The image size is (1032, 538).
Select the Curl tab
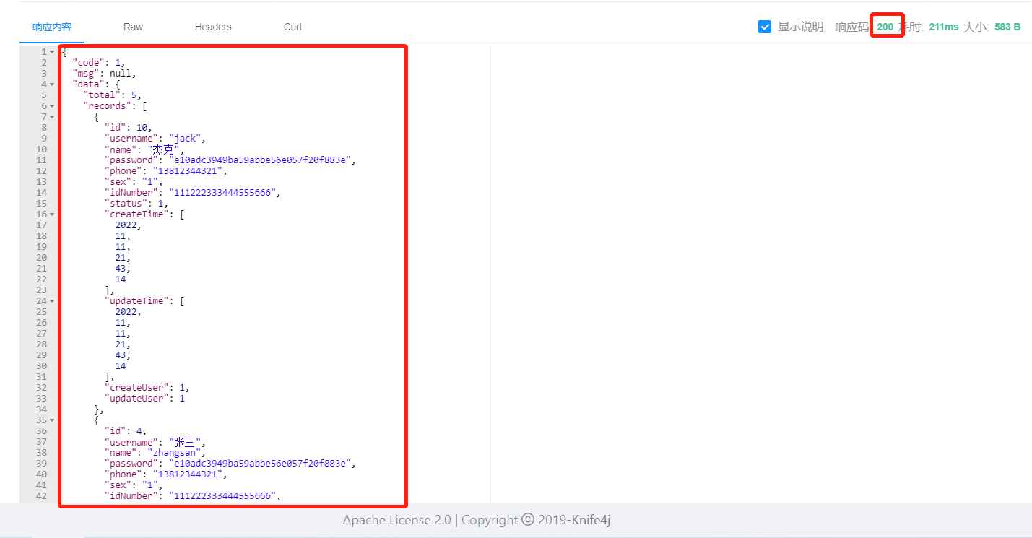[292, 27]
